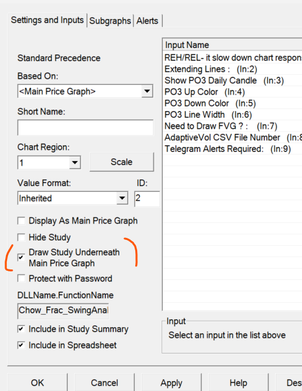302x391 pixels.
Task: Select the Settings and Inputs tab
Action: (47, 20)
